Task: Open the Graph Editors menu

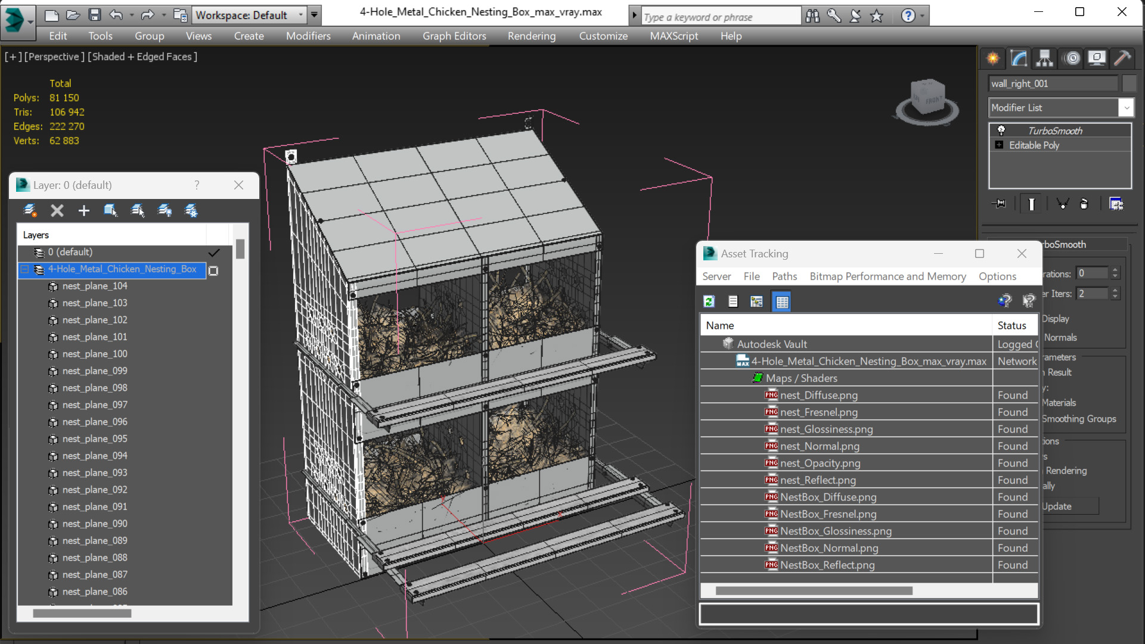Action: (454, 36)
